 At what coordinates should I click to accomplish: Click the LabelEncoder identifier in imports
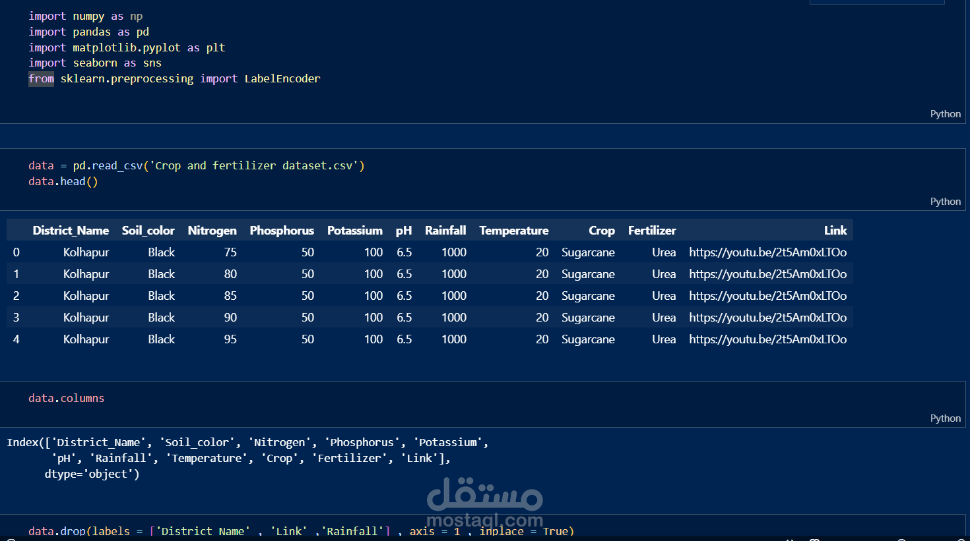coord(282,78)
